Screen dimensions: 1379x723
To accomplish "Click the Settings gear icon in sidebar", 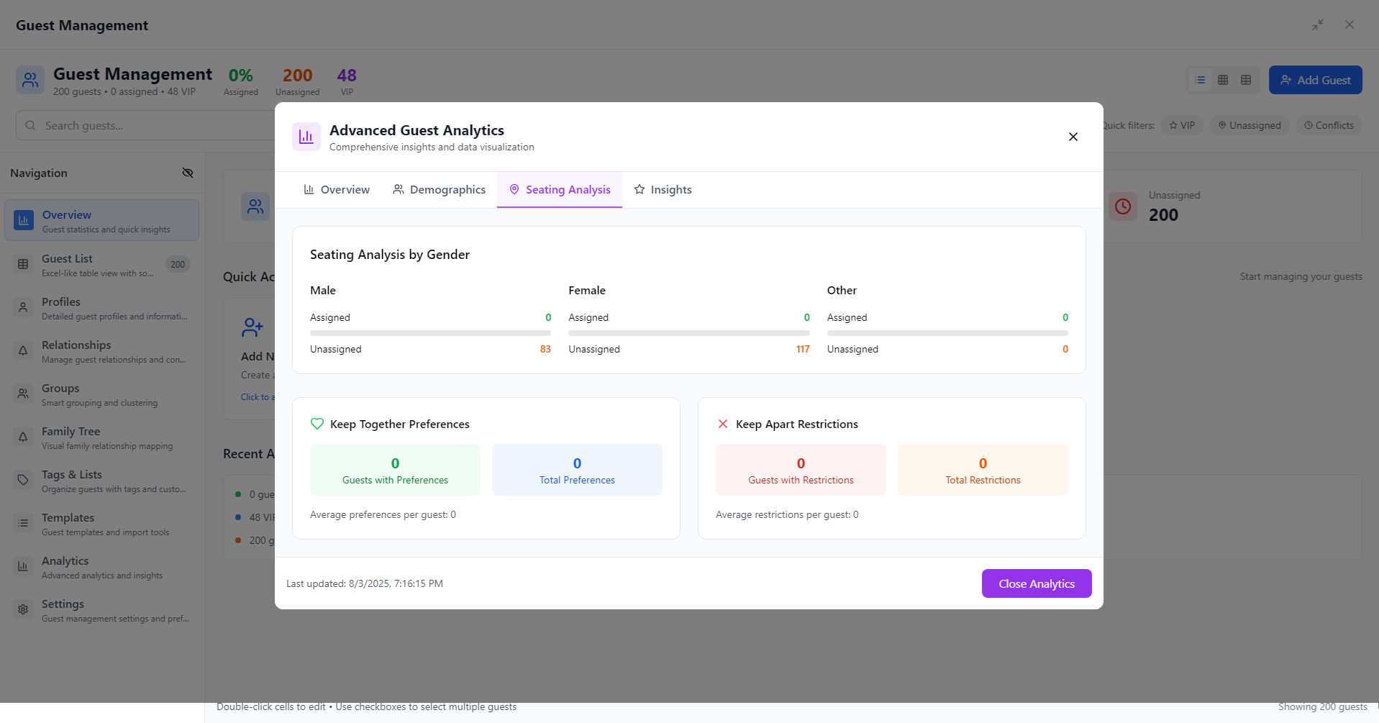I will pyautogui.click(x=22, y=609).
